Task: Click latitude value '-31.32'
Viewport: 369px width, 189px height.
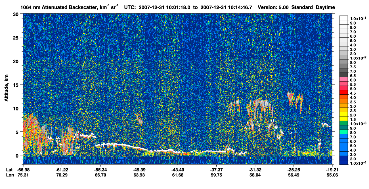Action: click(255, 170)
